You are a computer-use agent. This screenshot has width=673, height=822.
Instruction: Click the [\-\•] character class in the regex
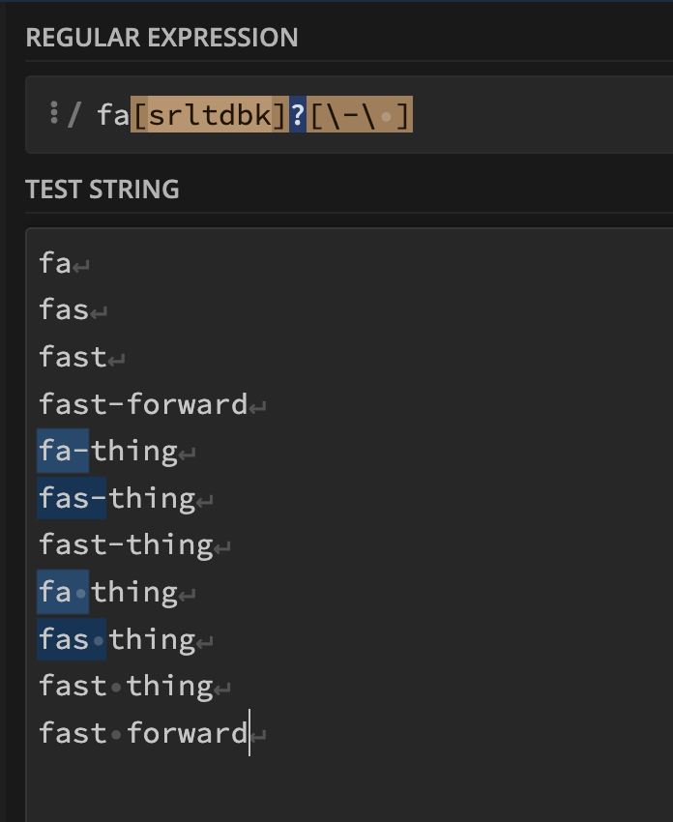pyautogui.click(x=359, y=113)
